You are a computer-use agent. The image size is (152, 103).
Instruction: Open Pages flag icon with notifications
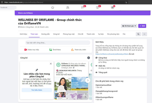83,7
